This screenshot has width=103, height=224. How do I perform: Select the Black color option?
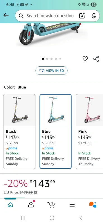(19, 131)
